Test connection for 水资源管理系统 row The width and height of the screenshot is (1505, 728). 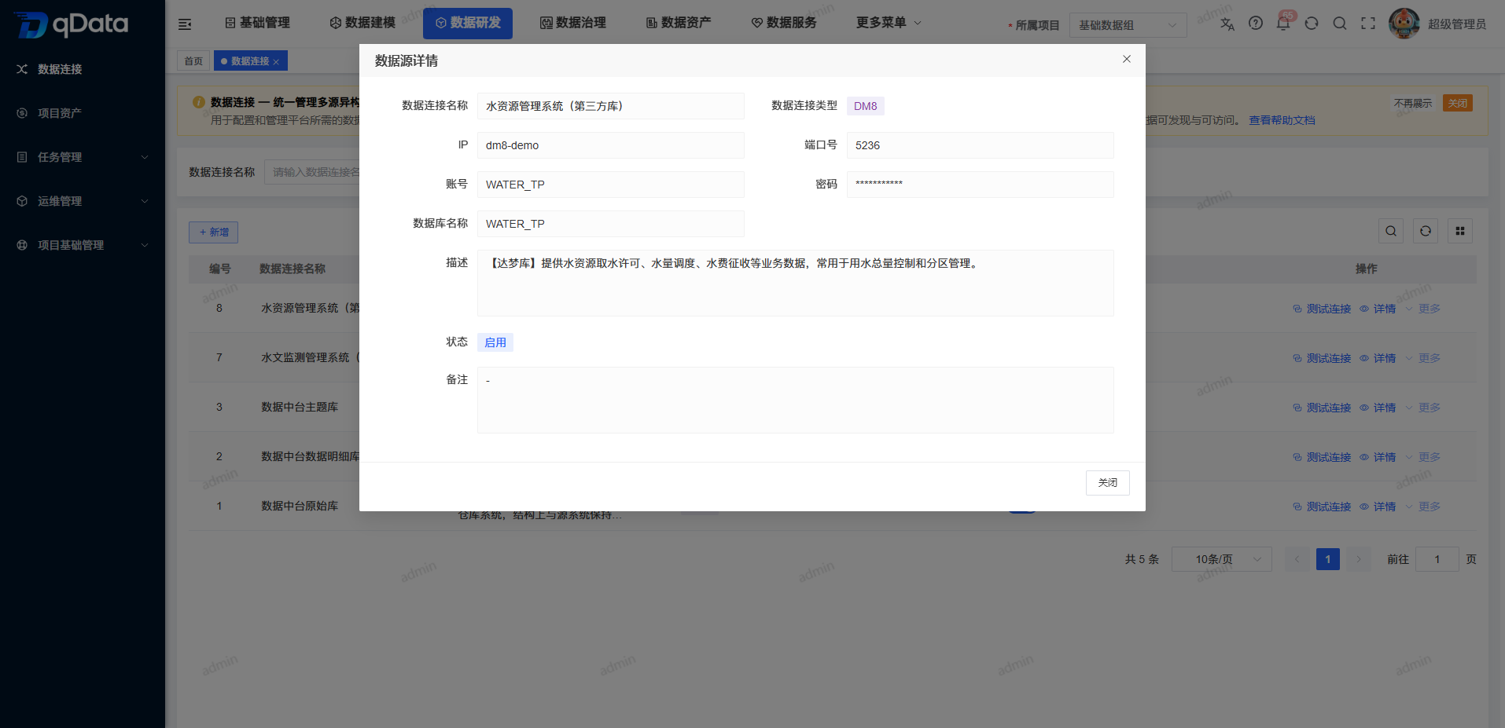pyautogui.click(x=1322, y=309)
